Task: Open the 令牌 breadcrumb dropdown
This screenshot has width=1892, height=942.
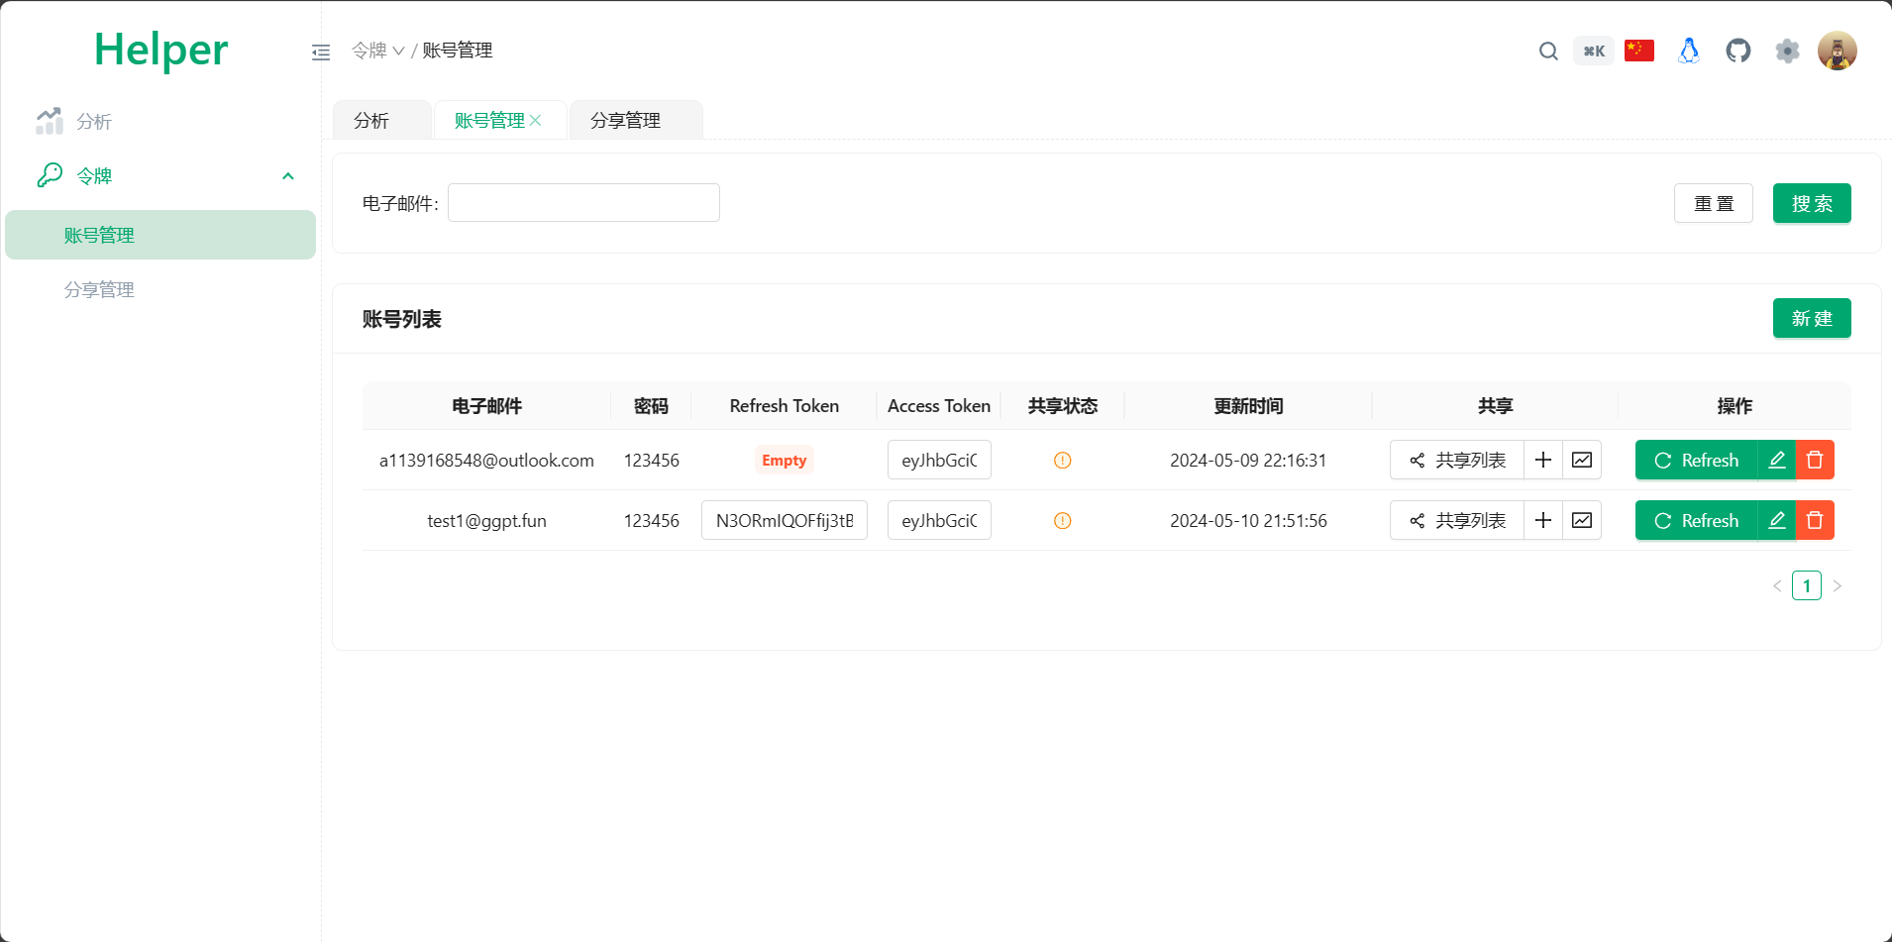Action: point(377,51)
